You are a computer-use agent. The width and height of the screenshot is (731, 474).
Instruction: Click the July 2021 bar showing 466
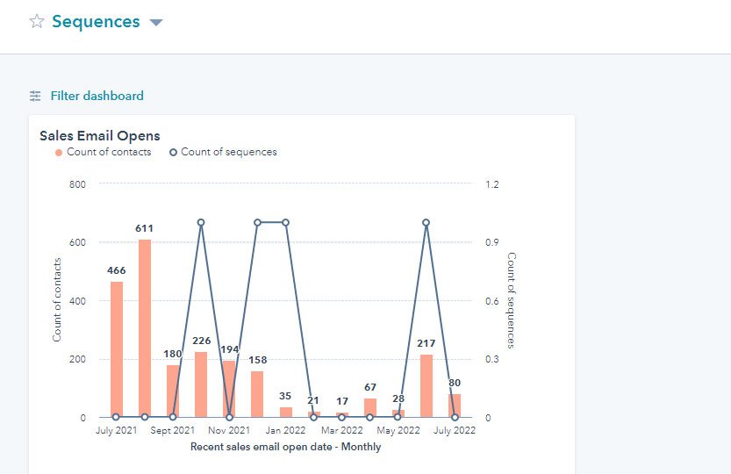pyautogui.click(x=117, y=349)
